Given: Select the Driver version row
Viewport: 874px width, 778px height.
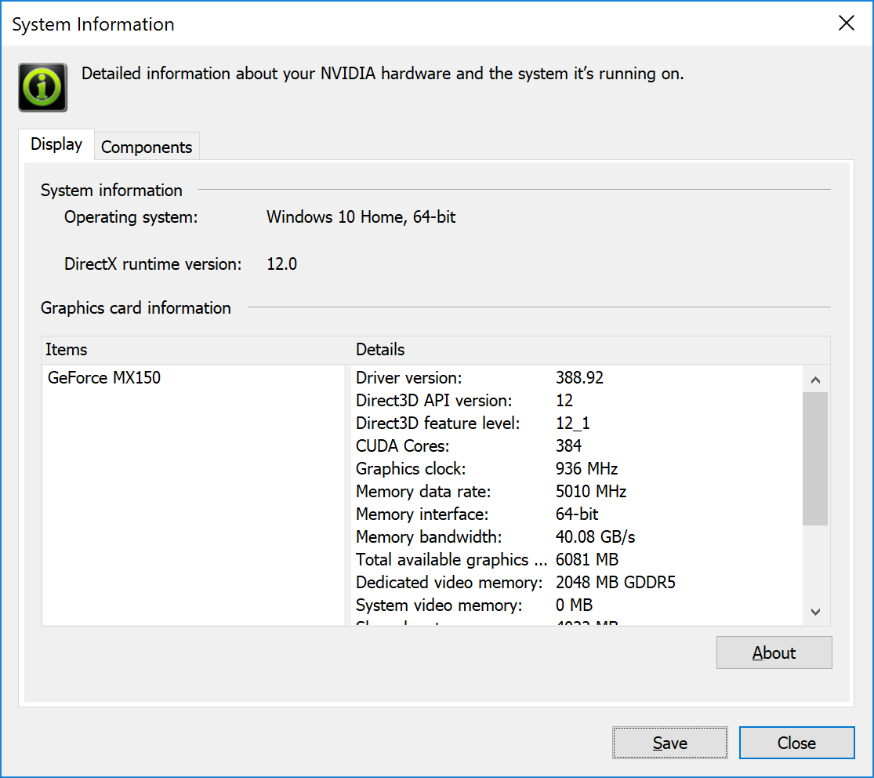Looking at the screenshot, I should tap(480, 377).
